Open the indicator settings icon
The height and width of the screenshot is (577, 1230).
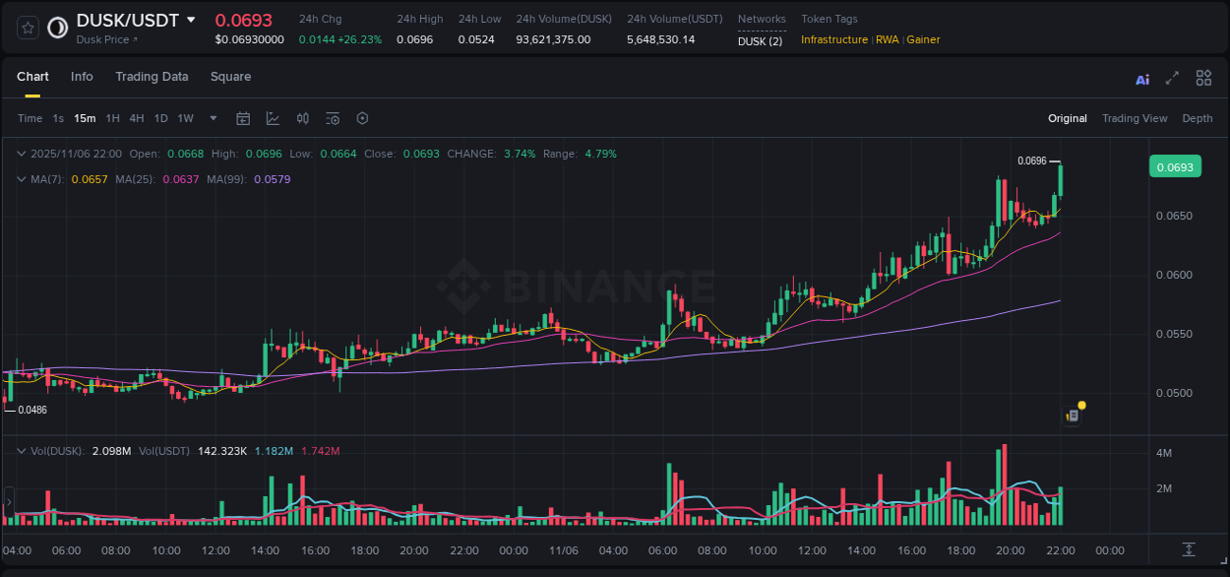tap(332, 118)
